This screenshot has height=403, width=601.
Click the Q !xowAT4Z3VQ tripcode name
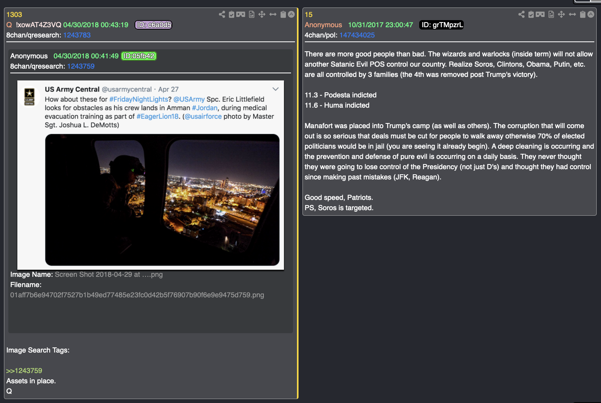pos(34,25)
